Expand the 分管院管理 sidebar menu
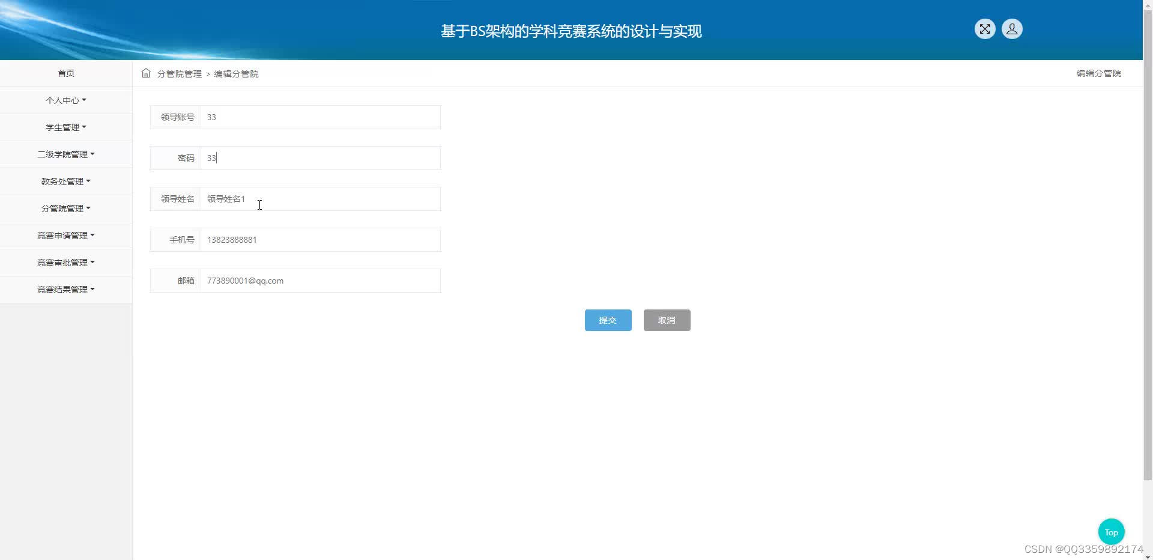This screenshot has height=560, width=1153. pos(66,208)
